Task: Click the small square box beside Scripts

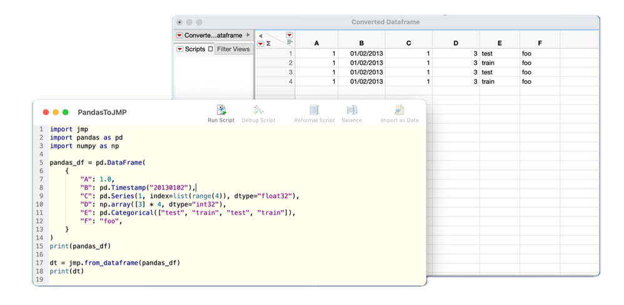Action: click(211, 49)
